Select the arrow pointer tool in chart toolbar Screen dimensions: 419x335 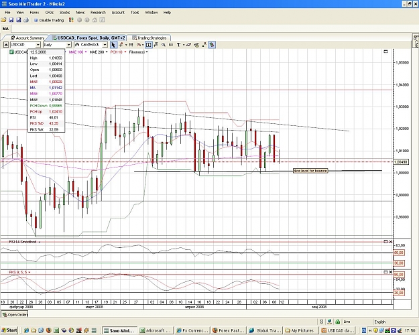click(113, 45)
